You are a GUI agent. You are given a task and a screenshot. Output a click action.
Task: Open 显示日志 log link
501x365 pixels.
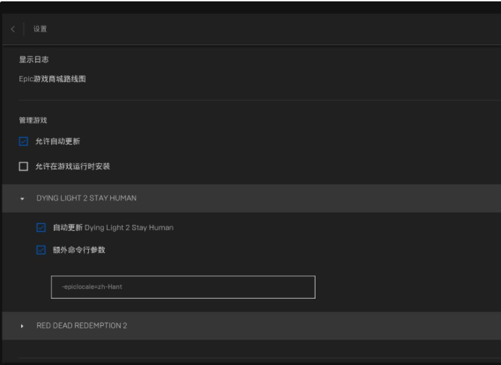point(34,59)
